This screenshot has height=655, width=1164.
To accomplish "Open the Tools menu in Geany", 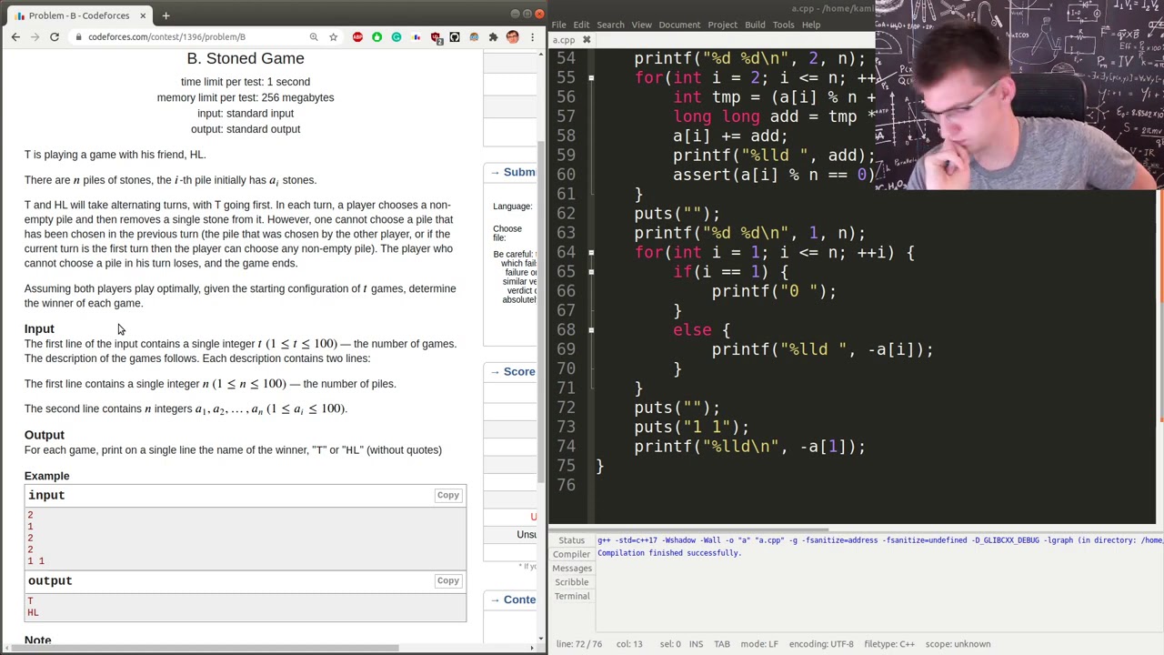I will tap(783, 25).
